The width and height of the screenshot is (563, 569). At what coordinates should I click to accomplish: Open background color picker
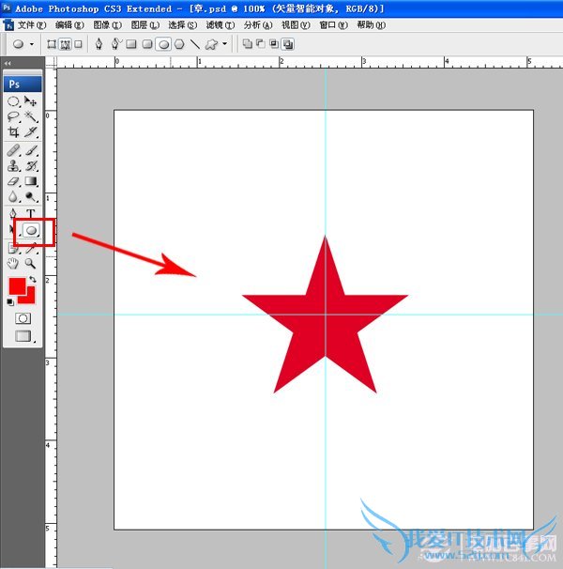31,299
